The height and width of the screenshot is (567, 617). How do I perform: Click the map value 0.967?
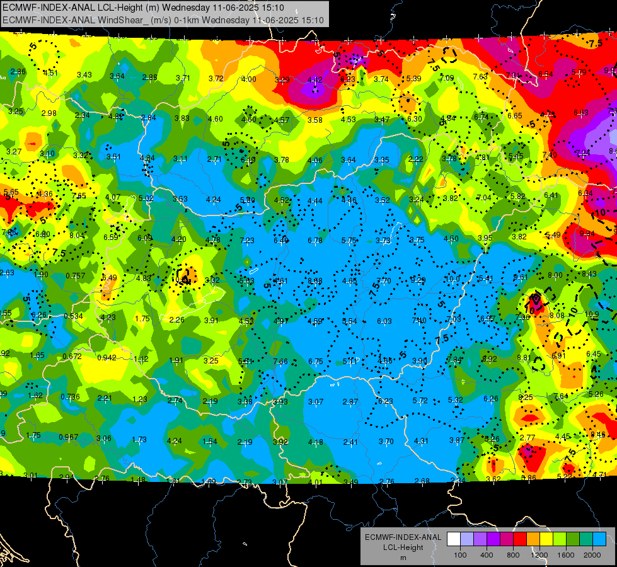click(69, 437)
